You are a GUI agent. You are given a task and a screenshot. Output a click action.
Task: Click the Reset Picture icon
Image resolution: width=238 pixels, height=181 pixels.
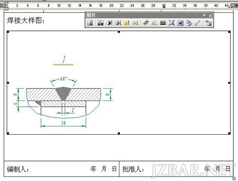[208, 23]
